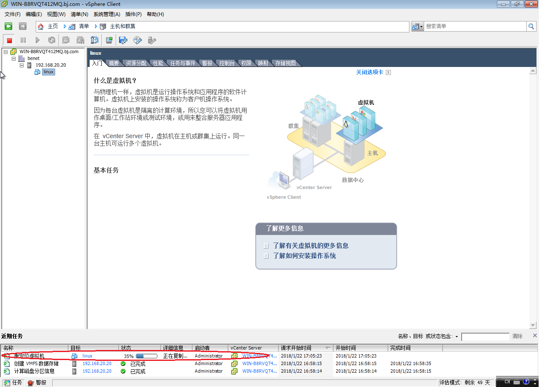The width and height of the screenshot is (539, 387).
Task: Expand the breadcrumb arrow before 主机和群集
Action: click(96, 27)
